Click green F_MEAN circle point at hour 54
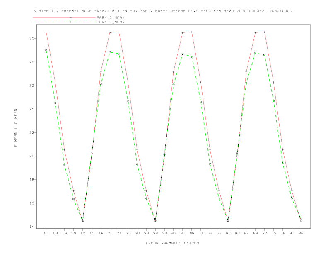This screenshot has height=254, width=328. click(210, 164)
